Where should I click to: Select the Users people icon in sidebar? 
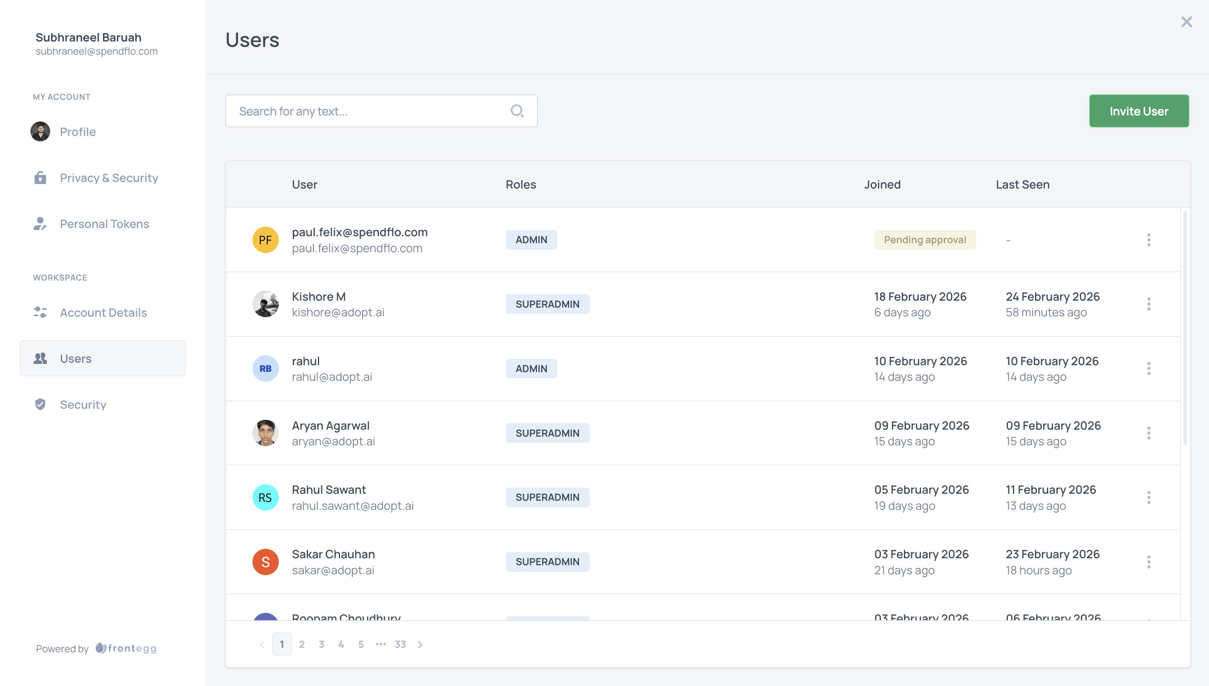pyautogui.click(x=41, y=358)
